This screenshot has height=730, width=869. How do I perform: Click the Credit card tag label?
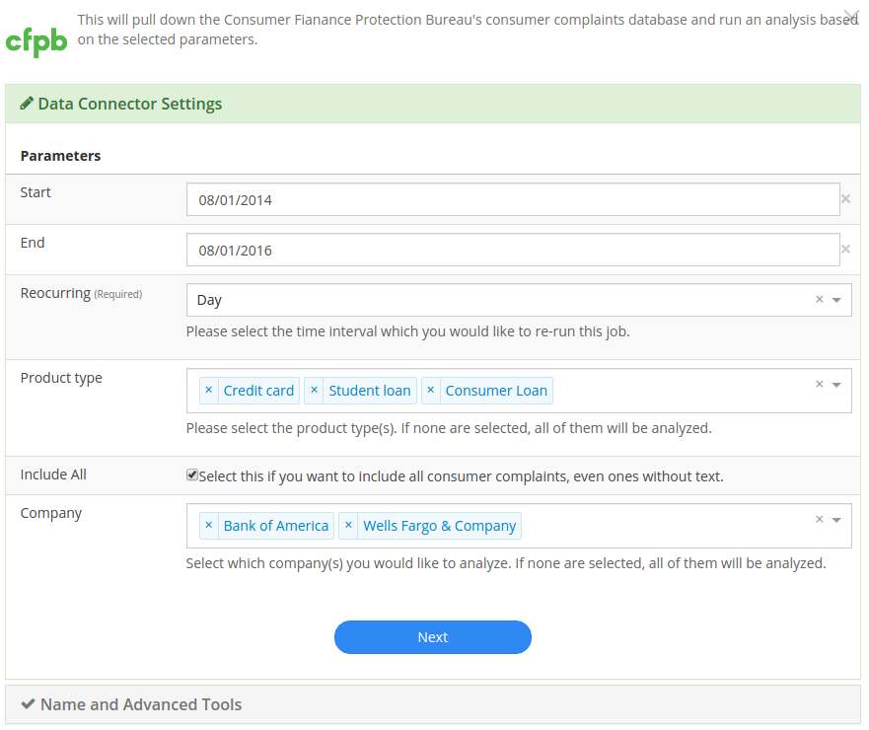[x=258, y=391]
